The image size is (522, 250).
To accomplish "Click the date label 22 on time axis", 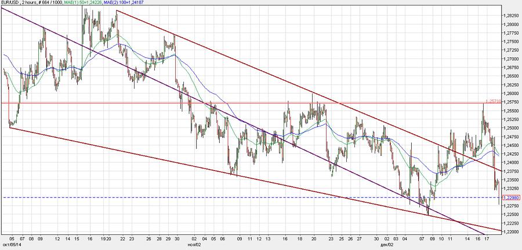I will tap(123, 238).
